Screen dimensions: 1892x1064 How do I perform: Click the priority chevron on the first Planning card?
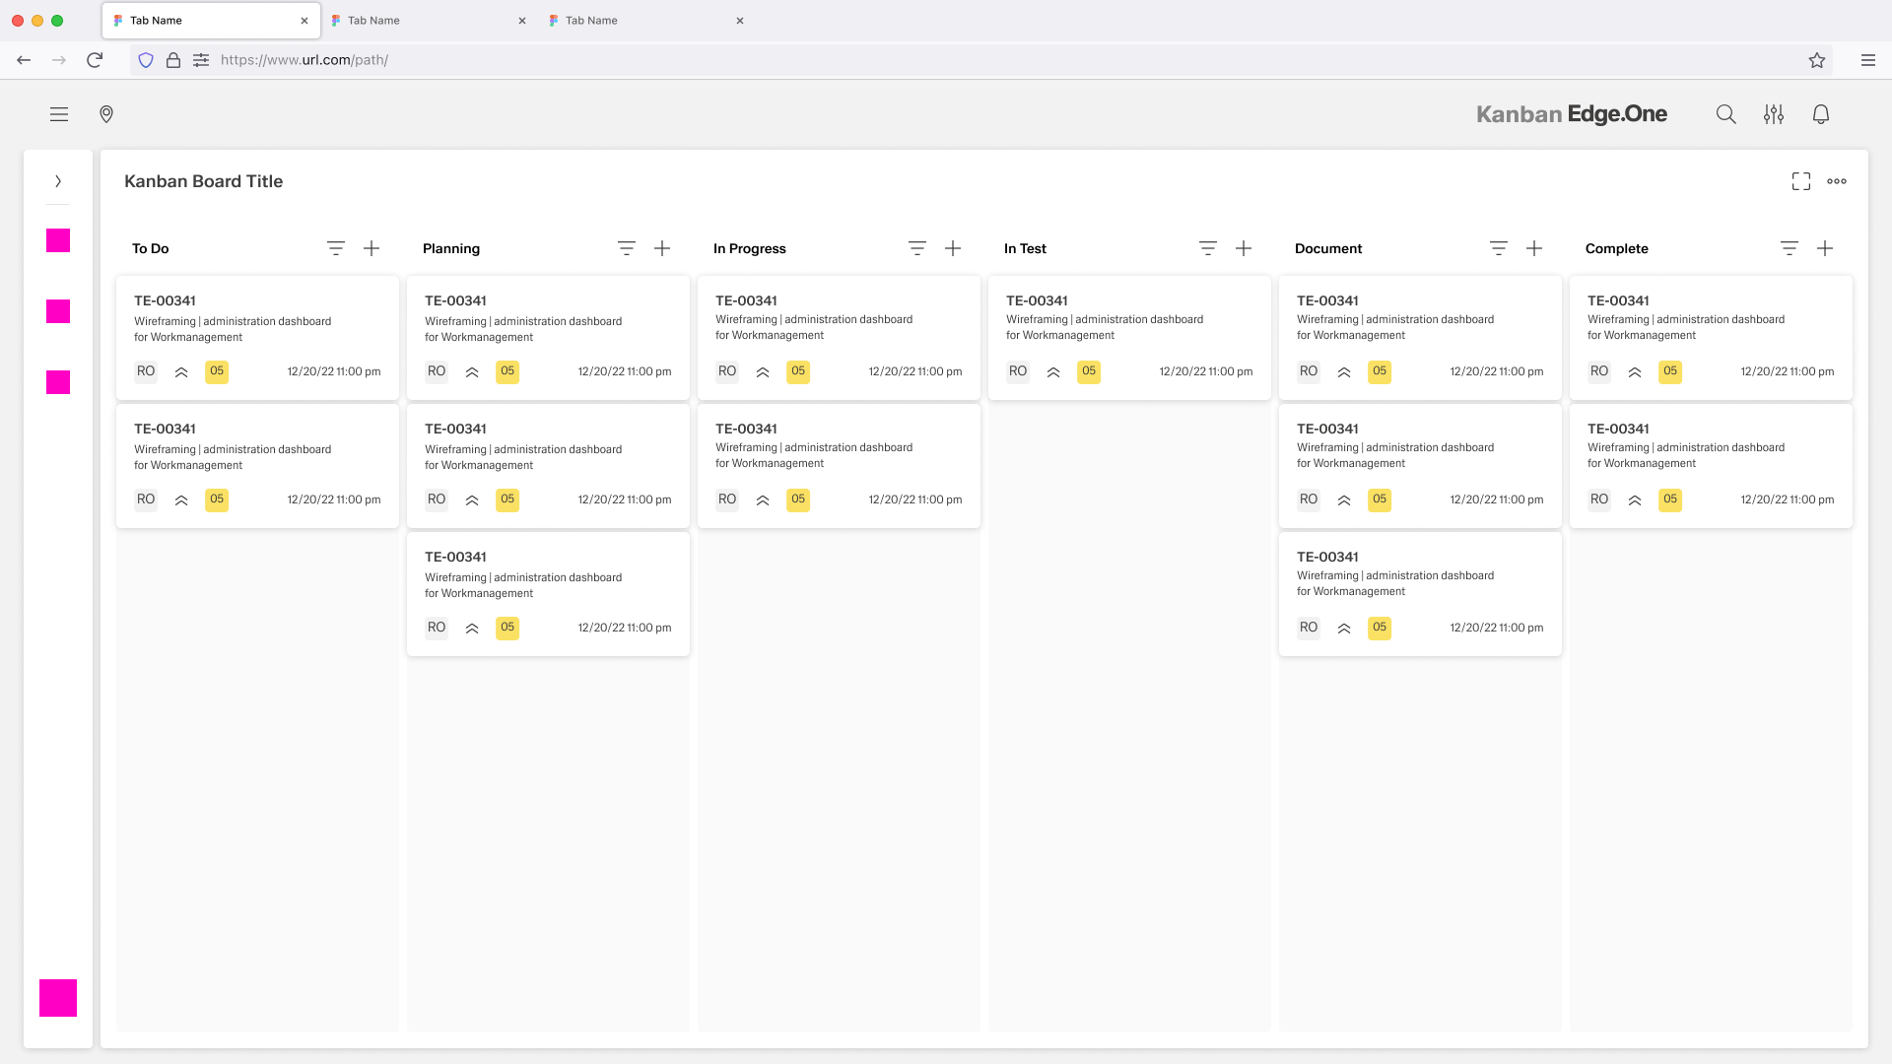click(x=472, y=371)
